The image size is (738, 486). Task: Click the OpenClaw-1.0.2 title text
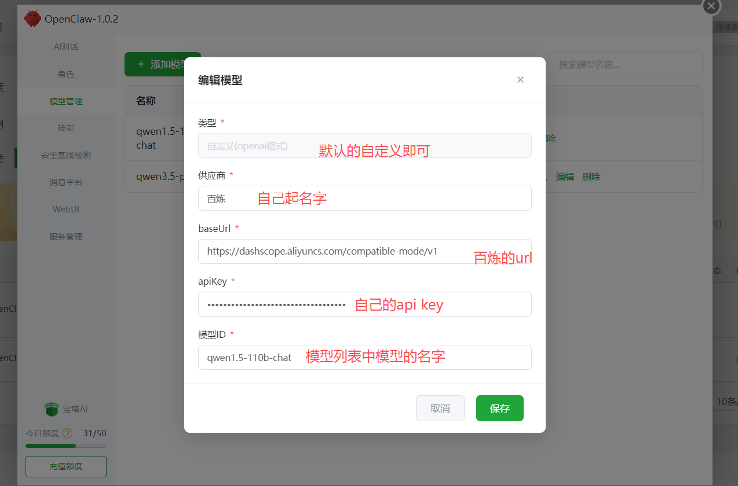pos(81,19)
